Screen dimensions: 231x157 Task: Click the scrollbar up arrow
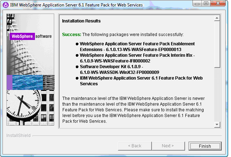pos(217,18)
